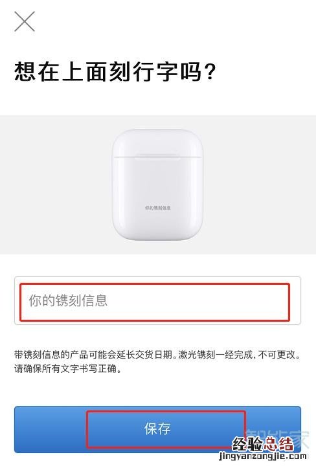Click the 你的镌刻信息 preview text on the case
This screenshot has height=468, width=316.
[158, 207]
